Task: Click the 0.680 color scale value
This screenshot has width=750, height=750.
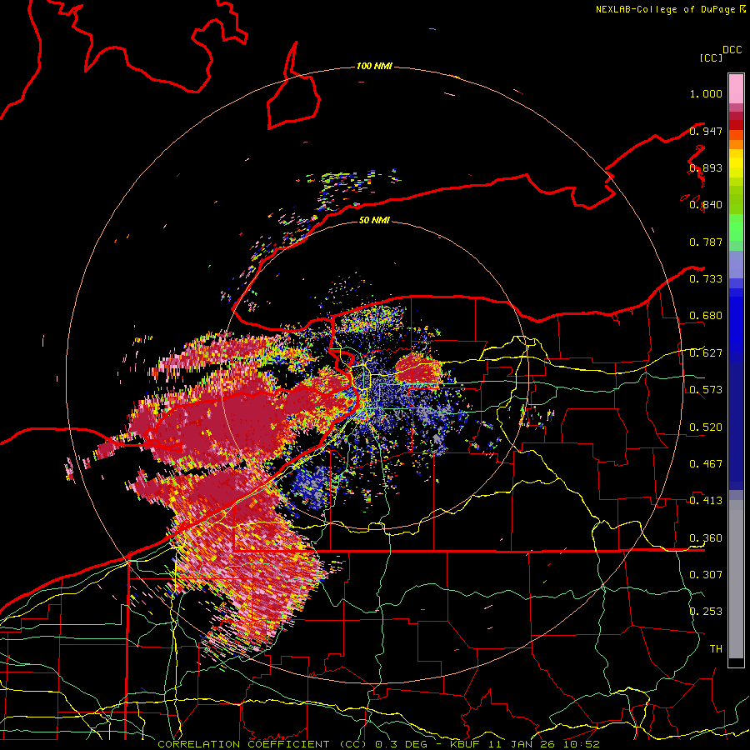Action: click(x=706, y=316)
